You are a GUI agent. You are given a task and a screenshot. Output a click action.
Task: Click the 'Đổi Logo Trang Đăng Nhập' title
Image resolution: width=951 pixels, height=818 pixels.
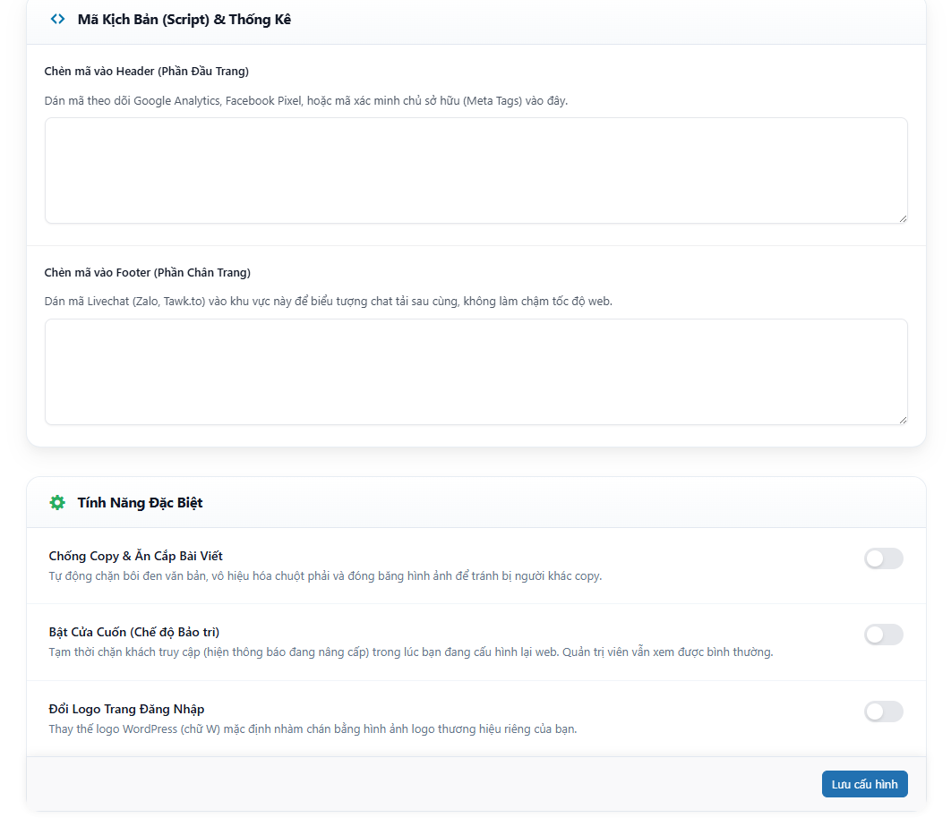click(x=127, y=709)
